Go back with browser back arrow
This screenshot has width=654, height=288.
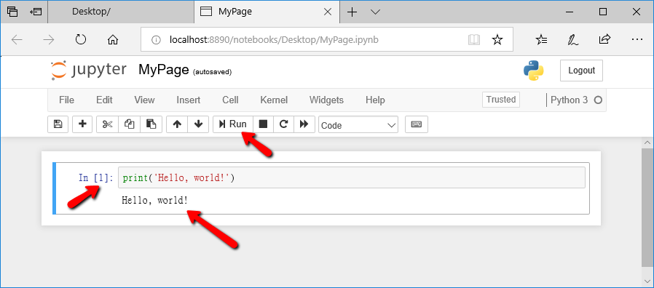(x=17, y=39)
